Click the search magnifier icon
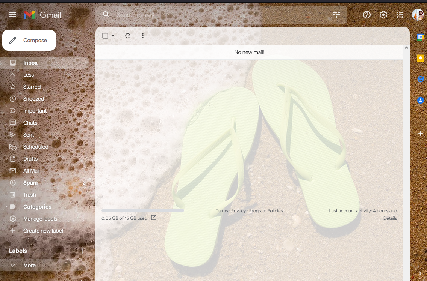 pyautogui.click(x=106, y=15)
